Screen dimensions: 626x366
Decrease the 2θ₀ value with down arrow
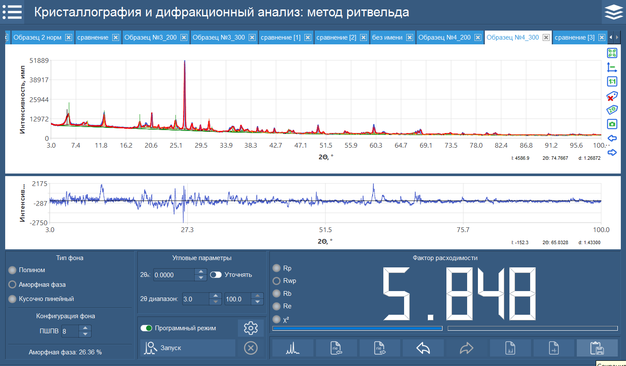pyautogui.click(x=200, y=278)
